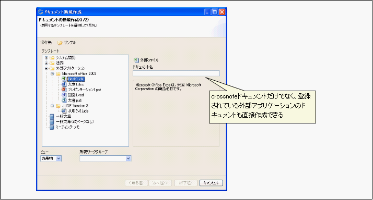Click the サンプル save-destination folder icon
Screen dimensions: 373x200
pos(60,43)
